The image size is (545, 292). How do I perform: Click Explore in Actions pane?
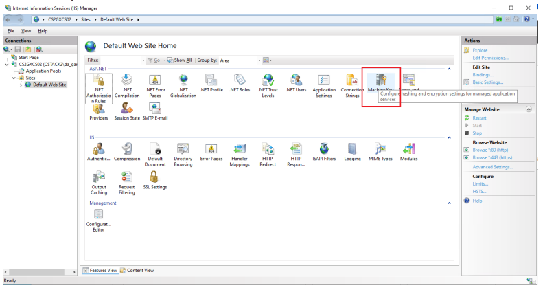click(480, 50)
